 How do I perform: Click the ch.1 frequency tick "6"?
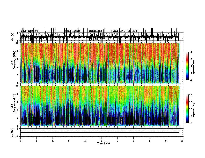pyautogui.click(x=18, y=59)
